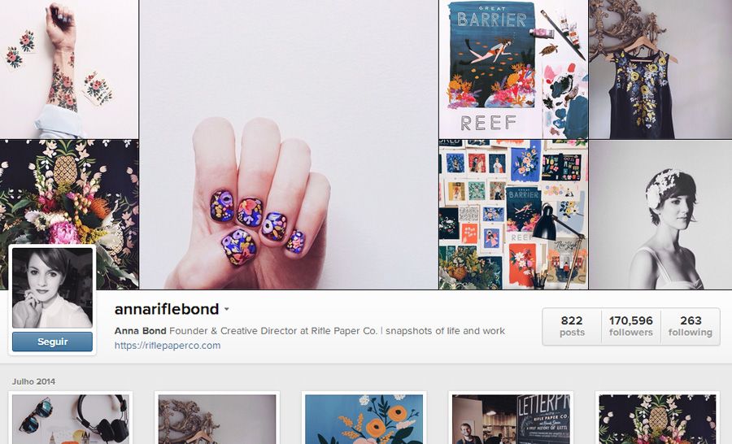The image size is (732, 444).
Task: Click the annariflebond username heading
Action: click(167, 309)
